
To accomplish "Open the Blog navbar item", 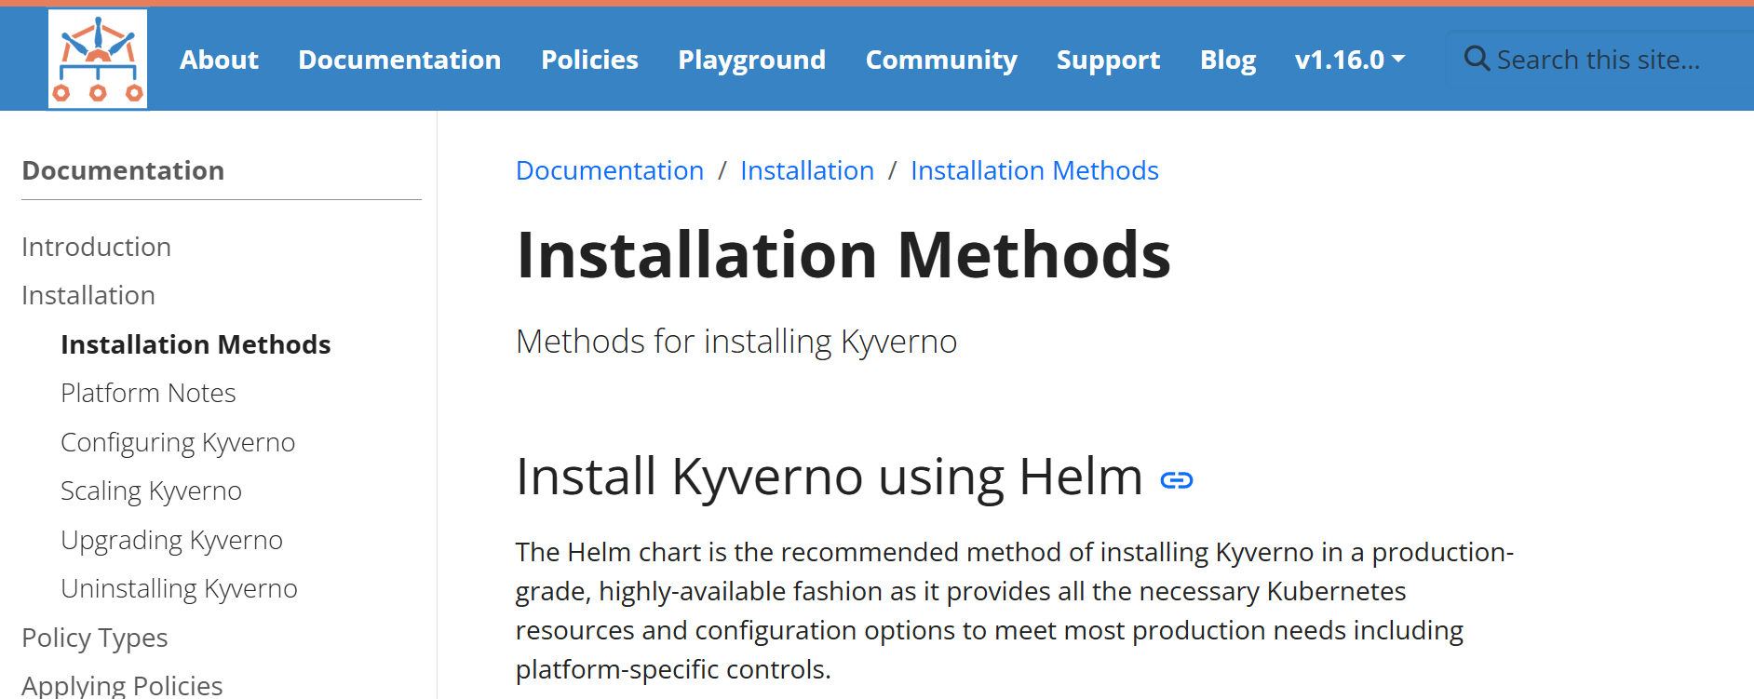I will coord(1228,60).
